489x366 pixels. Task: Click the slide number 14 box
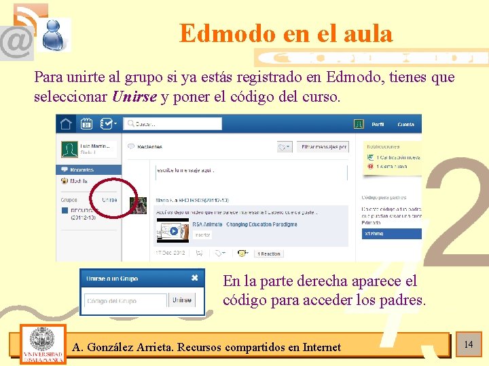(469, 344)
